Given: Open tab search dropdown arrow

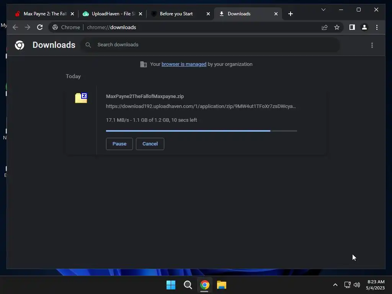Looking at the screenshot, I should click(323, 10).
